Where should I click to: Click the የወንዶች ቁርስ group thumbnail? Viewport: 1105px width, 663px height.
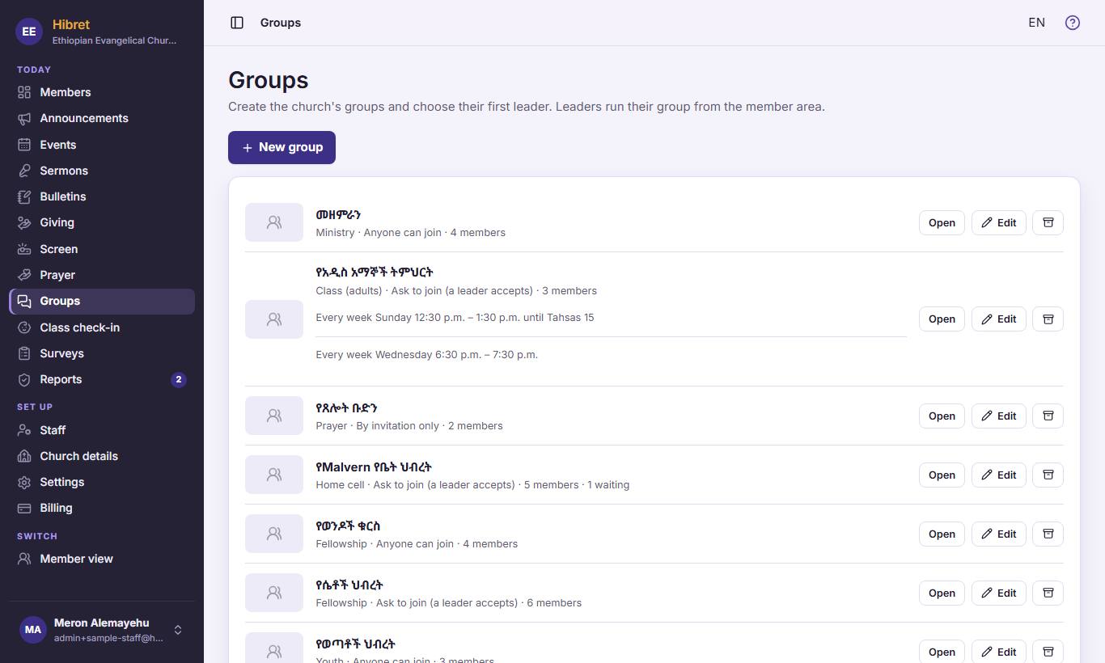[x=274, y=534]
